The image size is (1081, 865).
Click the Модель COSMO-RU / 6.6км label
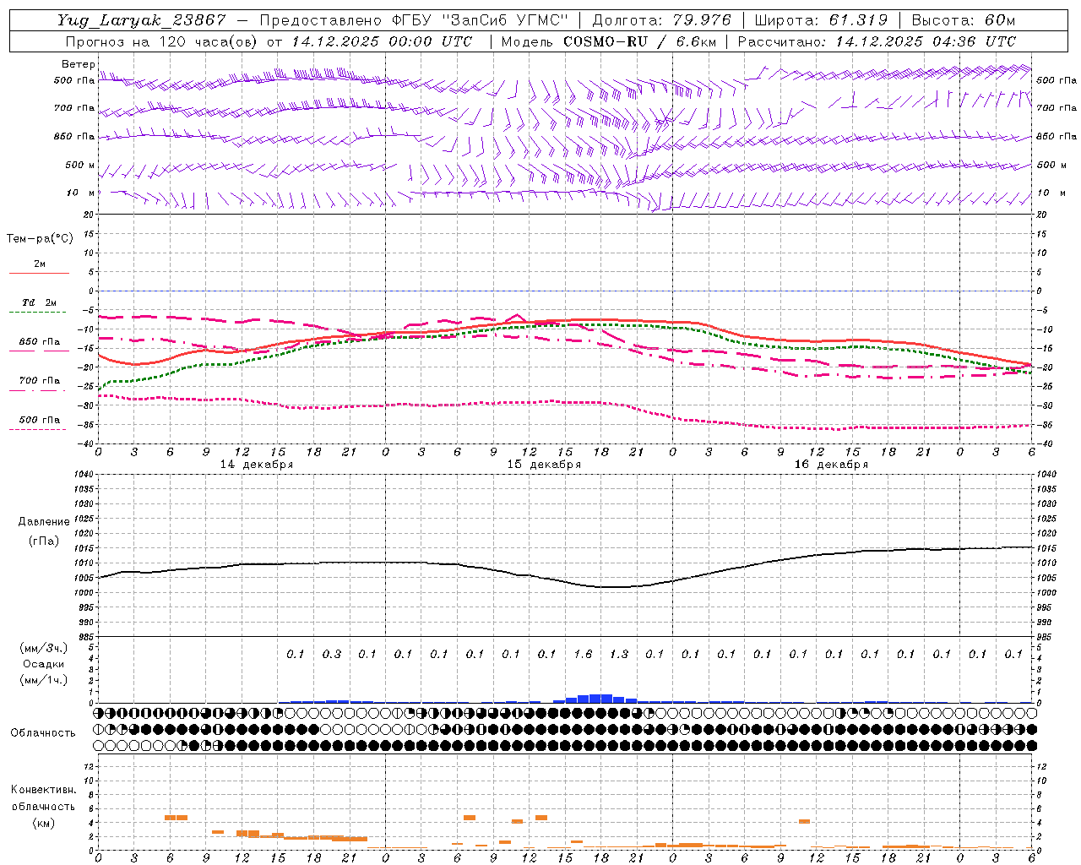click(x=609, y=41)
